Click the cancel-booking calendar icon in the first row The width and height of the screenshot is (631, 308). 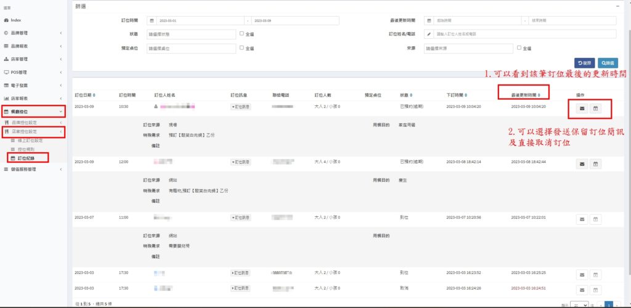(x=596, y=109)
